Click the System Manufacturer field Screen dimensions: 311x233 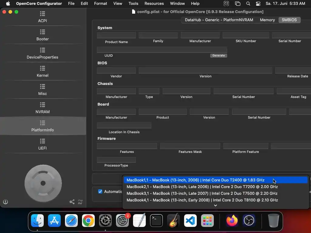tap(200, 35)
